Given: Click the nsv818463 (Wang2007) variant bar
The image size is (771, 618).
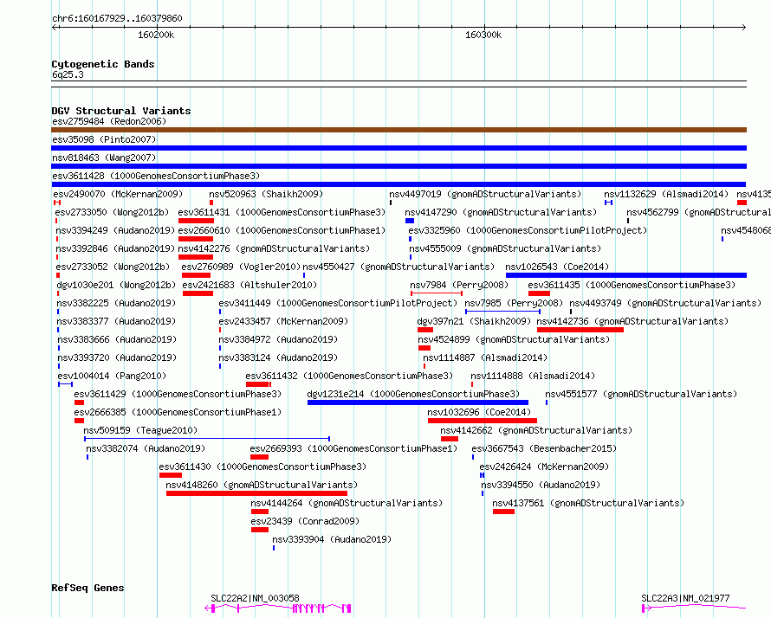Looking at the screenshot, I should (398, 166).
